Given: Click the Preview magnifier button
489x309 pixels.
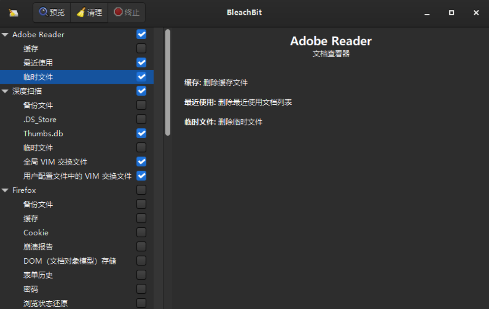Looking at the screenshot, I should coord(52,12).
